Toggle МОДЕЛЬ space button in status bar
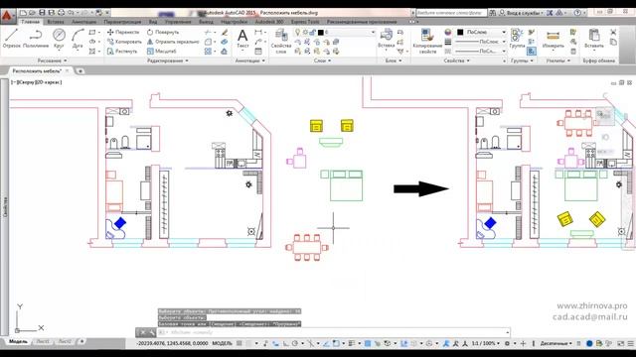Viewport: 636px width, 357px height. [222, 343]
